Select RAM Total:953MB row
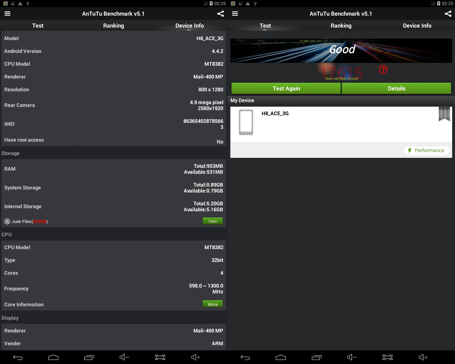 coord(114,169)
